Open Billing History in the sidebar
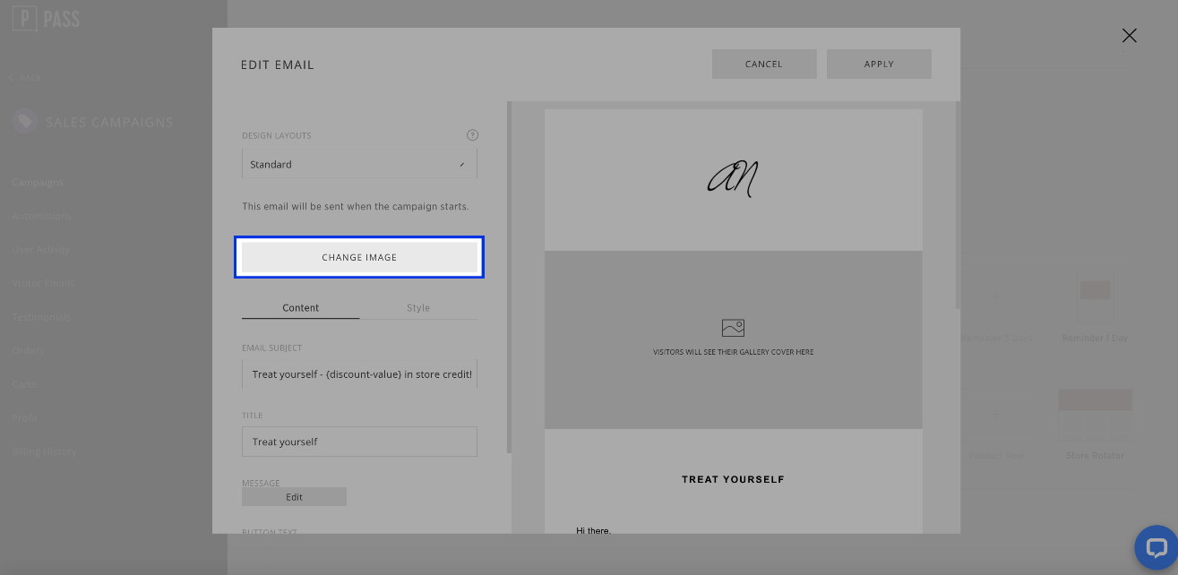Image resolution: width=1178 pixels, height=575 pixels. point(44,451)
